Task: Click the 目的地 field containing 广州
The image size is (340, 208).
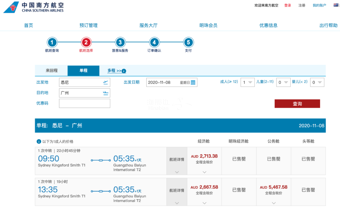Action: click(x=85, y=93)
